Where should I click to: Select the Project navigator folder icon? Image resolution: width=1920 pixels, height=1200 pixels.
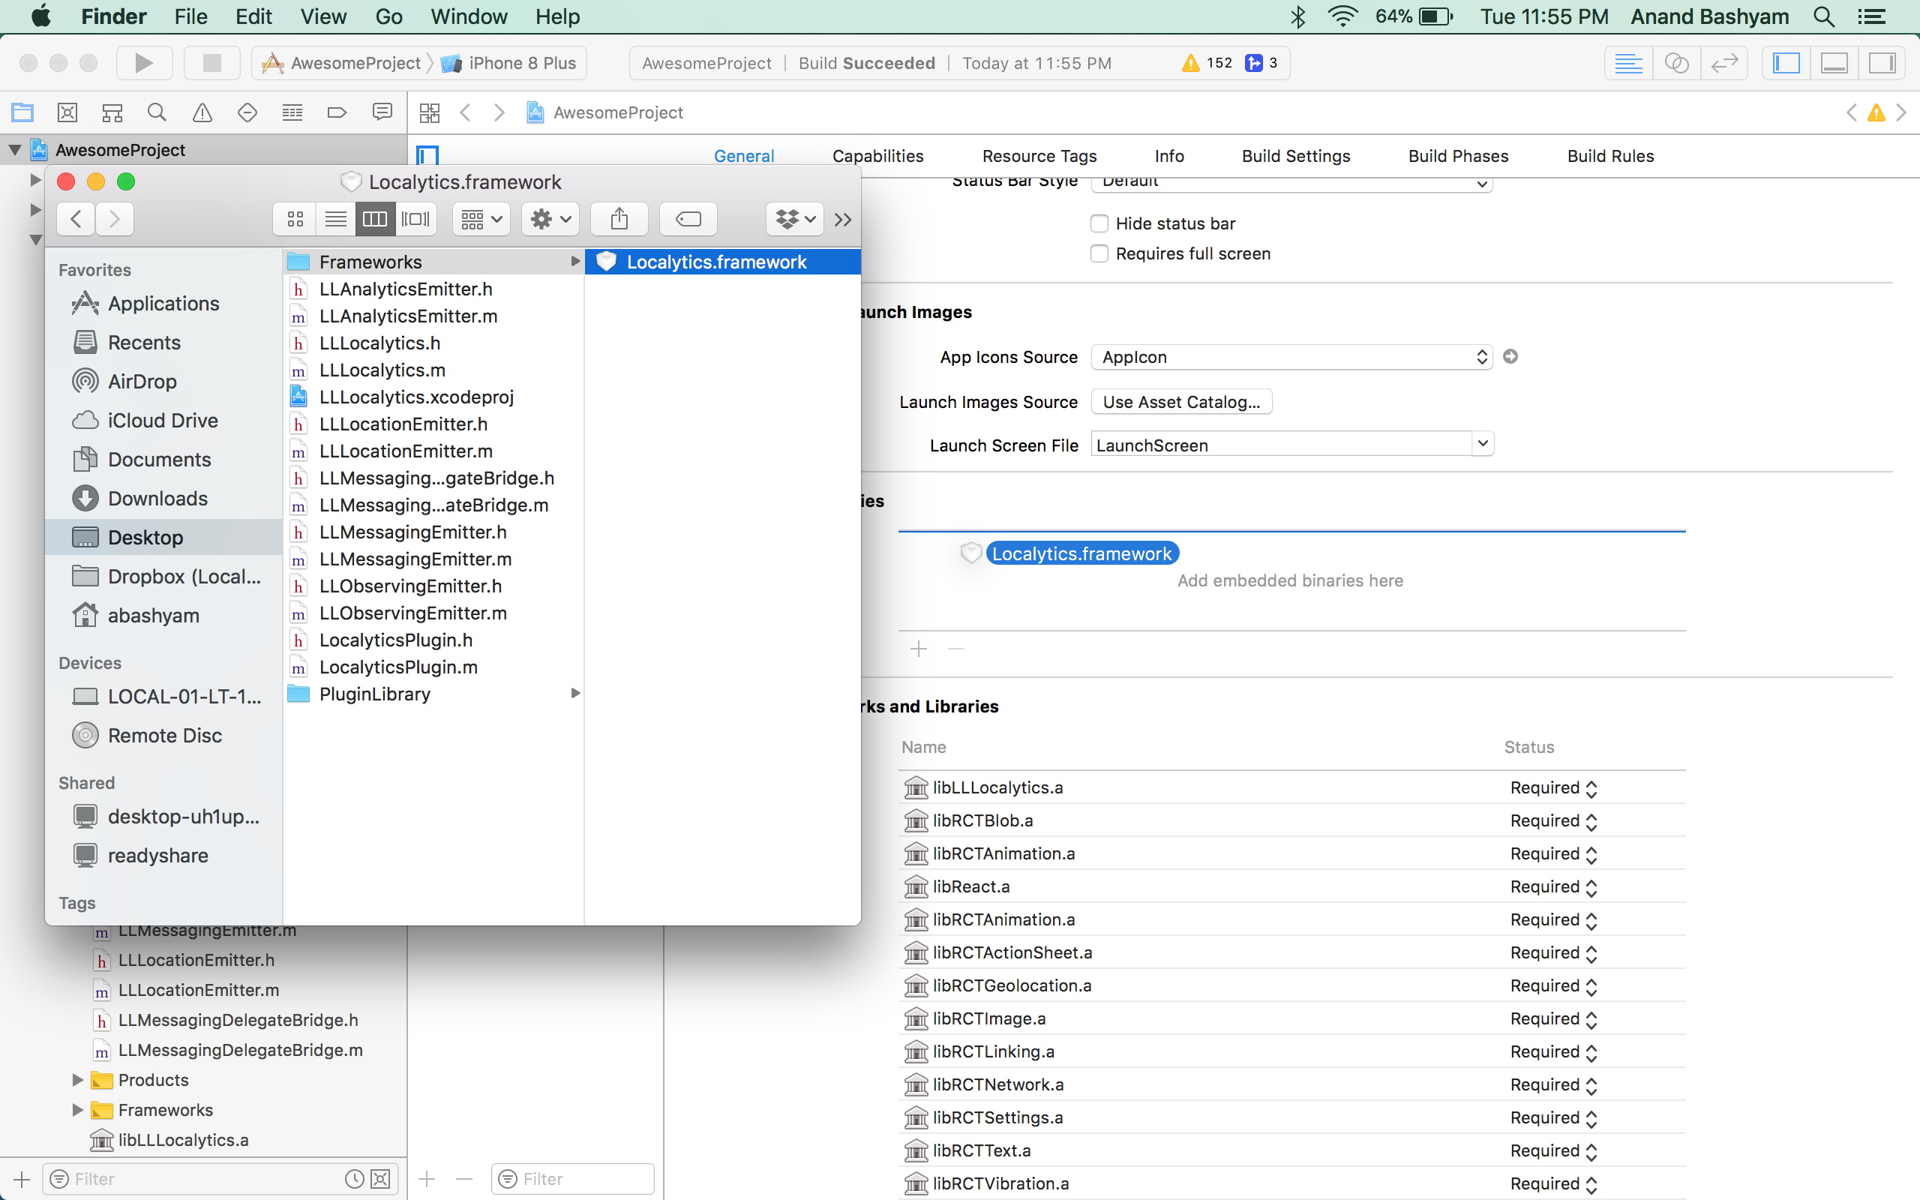coord(23,112)
